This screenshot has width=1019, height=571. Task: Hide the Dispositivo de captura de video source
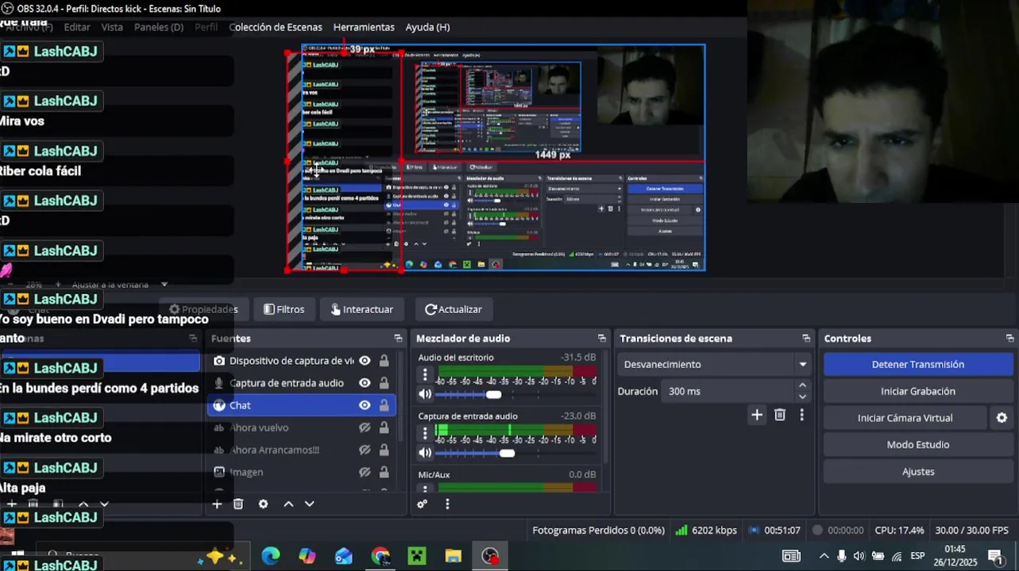[x=365, y=361]
